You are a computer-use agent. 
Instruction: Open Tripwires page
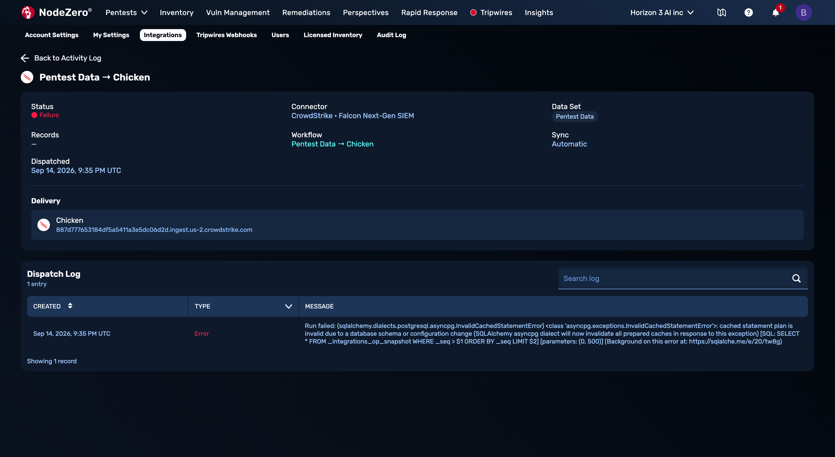click(496, 13)
